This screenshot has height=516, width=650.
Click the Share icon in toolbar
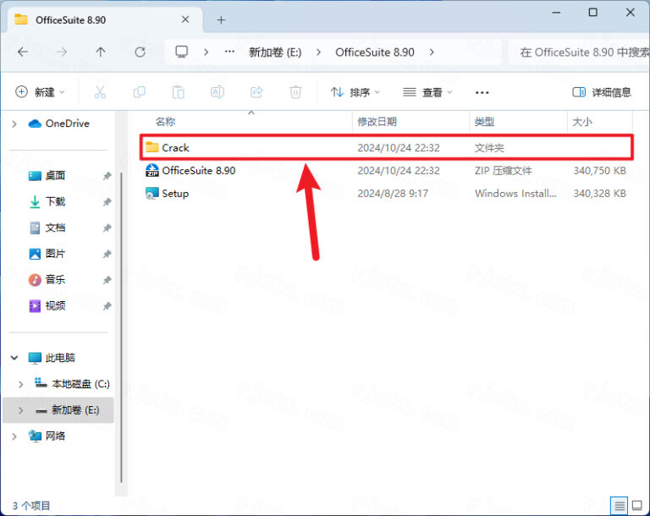[256, 92]
